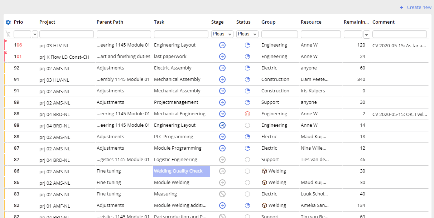Click the Task column header
Image resolution: width=434 pixels, height=218 pixels.
tap(159, 22)
